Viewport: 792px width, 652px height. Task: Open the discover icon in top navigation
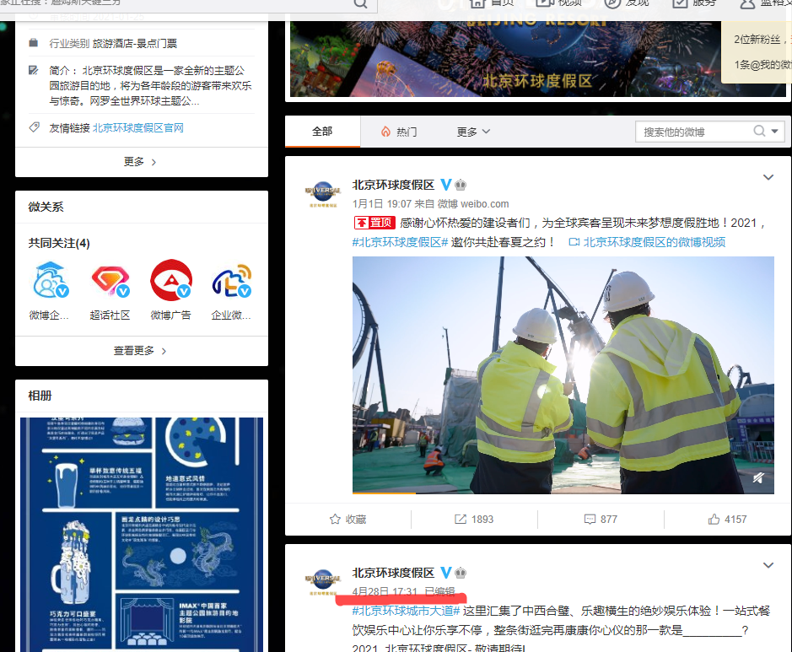click(x=612, y=3)
